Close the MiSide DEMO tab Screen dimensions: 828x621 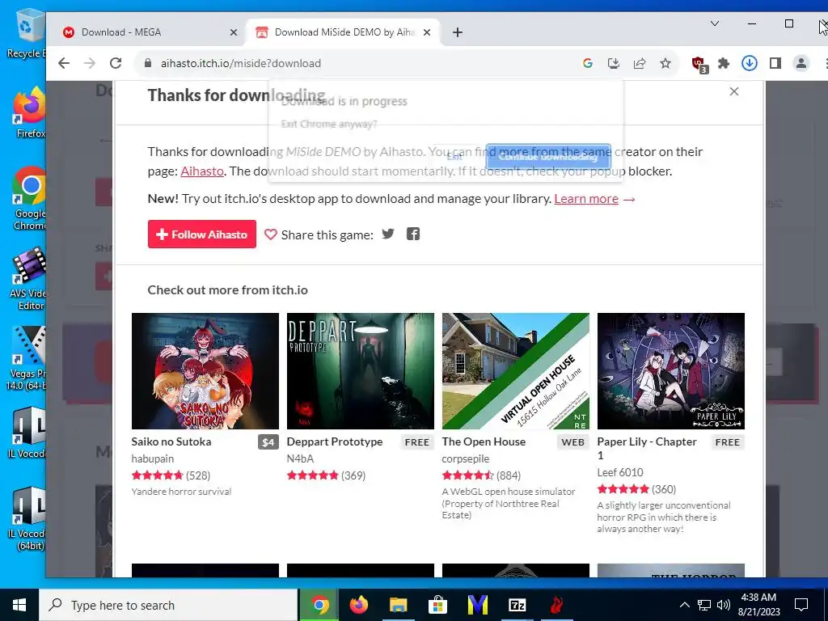point(427,32)
